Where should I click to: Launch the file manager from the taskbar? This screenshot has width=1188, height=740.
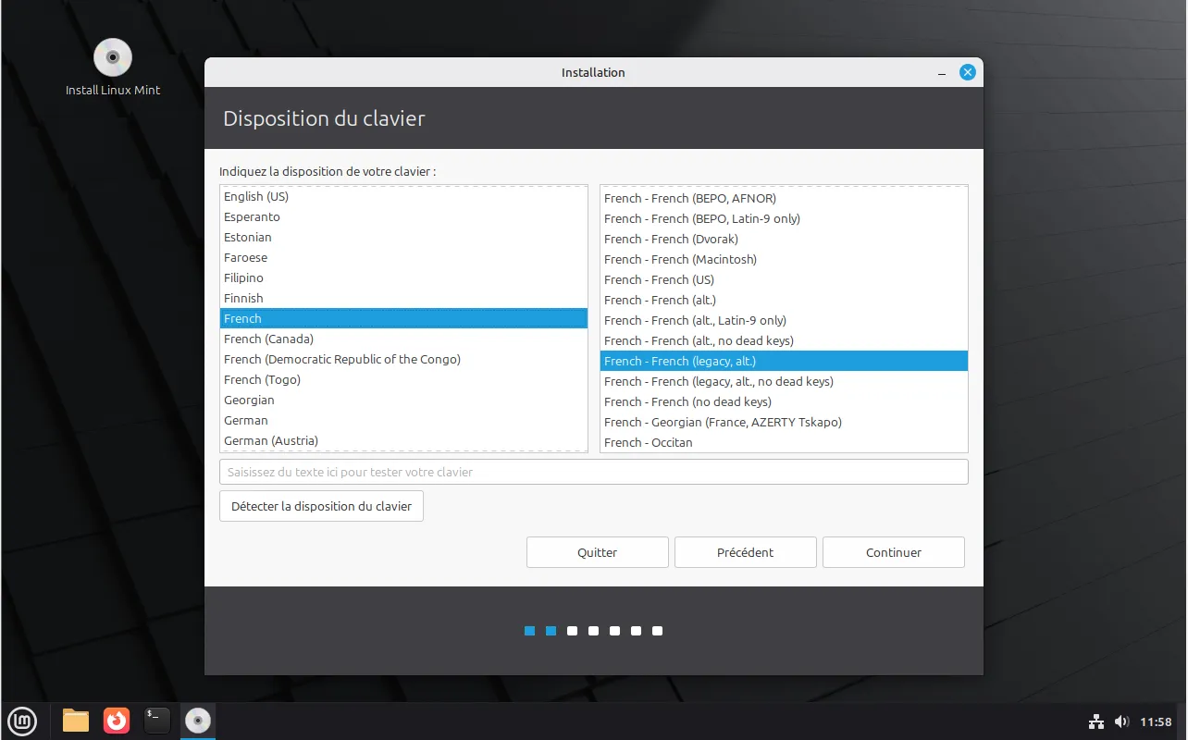coord(76,721)
